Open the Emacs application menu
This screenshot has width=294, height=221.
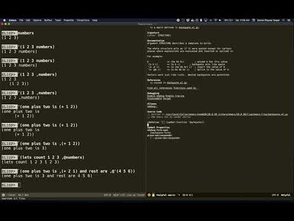pos(12,20)
